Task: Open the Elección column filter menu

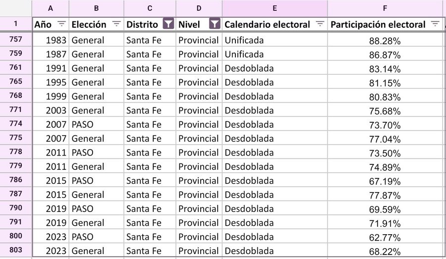Action: (116, 24)
